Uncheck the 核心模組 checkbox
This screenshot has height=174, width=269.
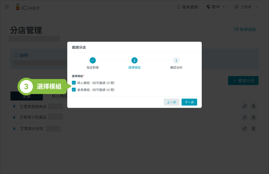[x=74, y=83]
